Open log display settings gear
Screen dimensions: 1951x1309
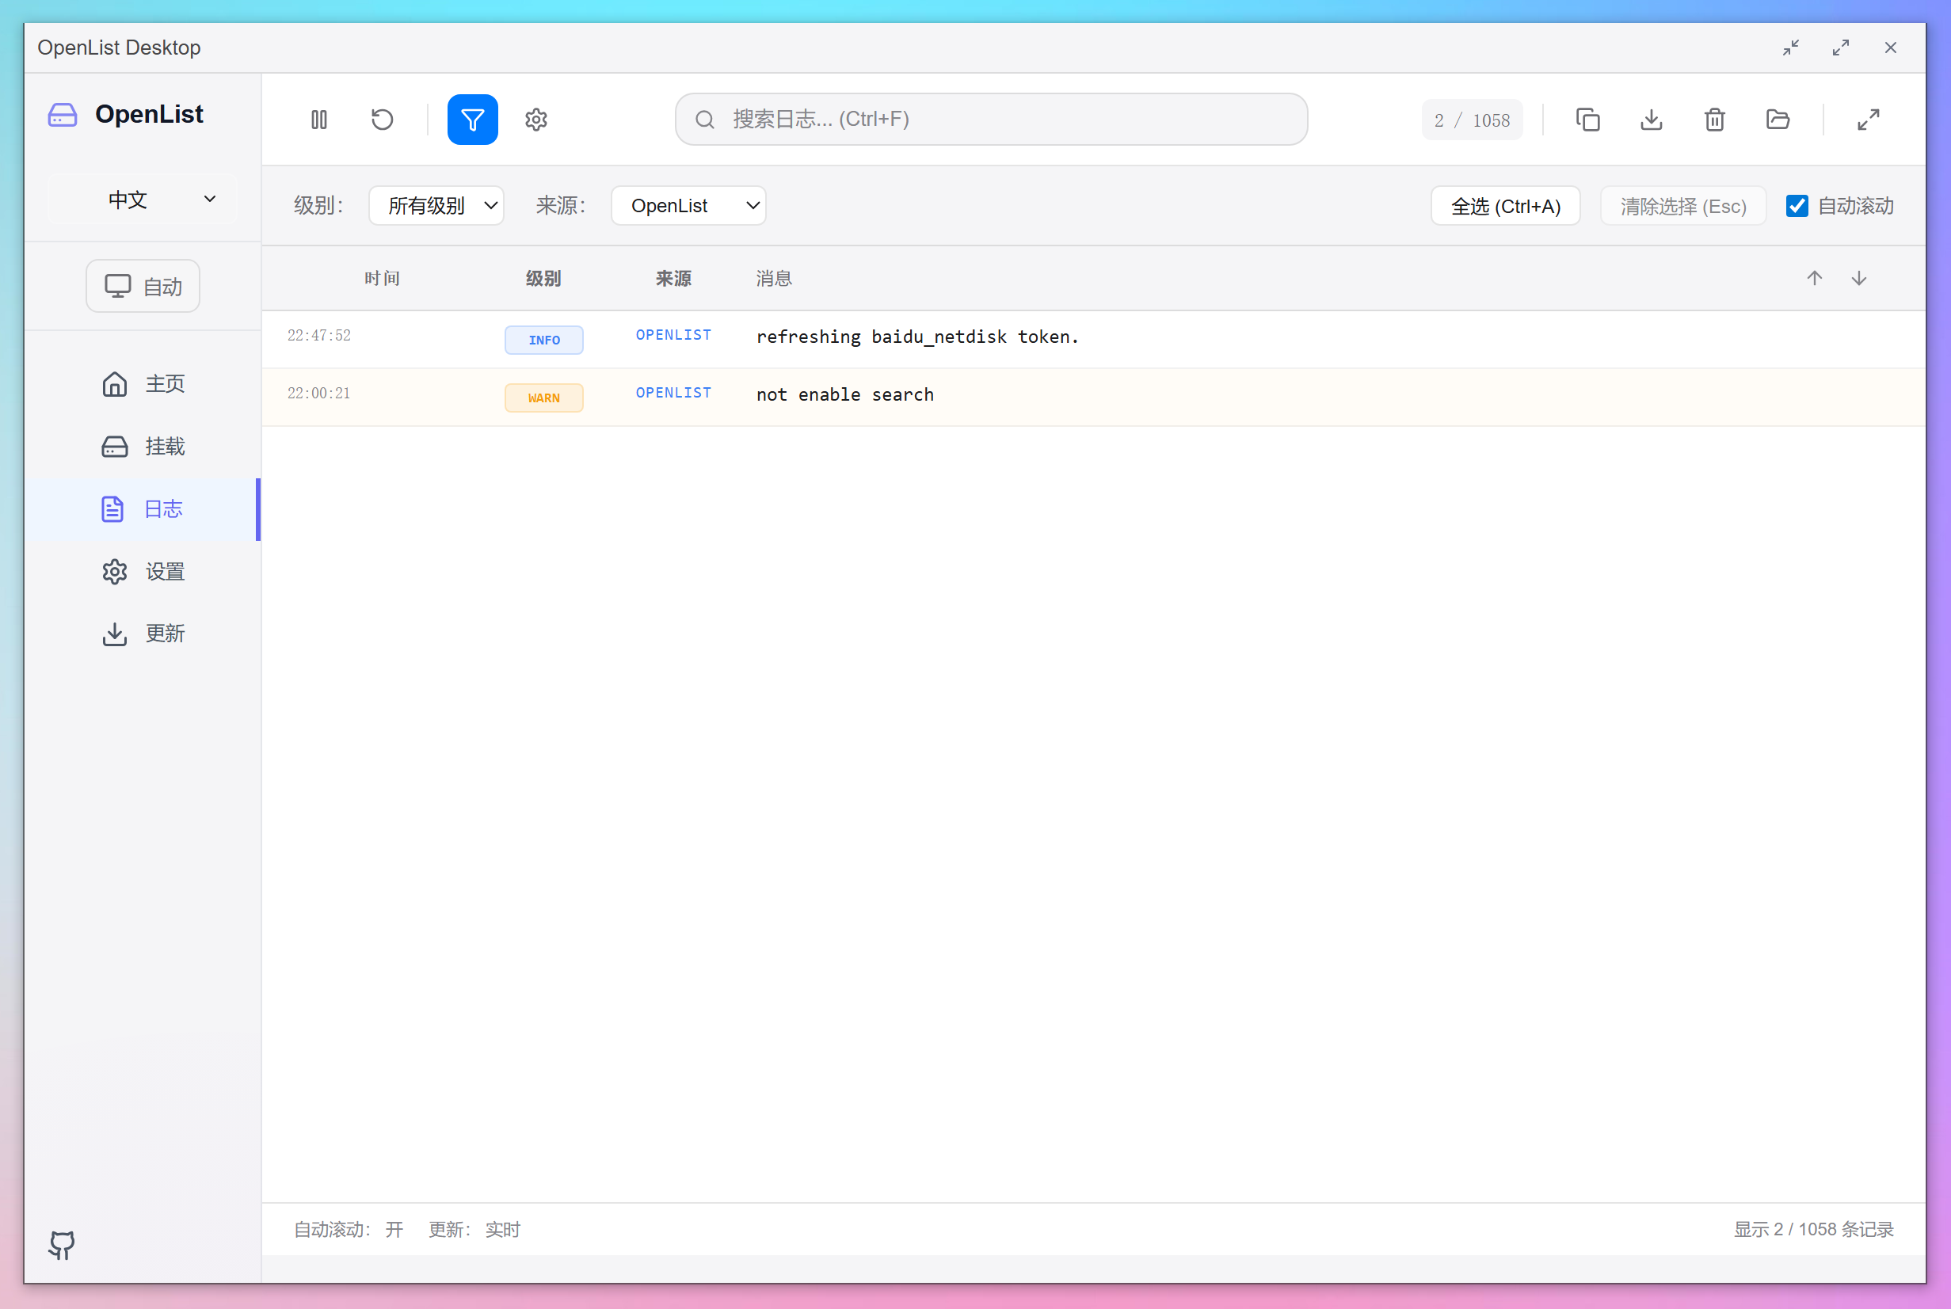(x=535, y=120)
